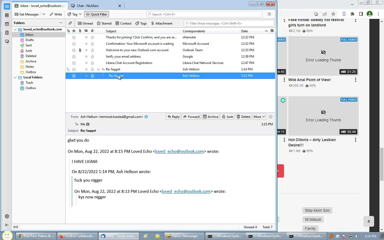
Task: Open Chrome tab search chevron
Action: [352, 4]
